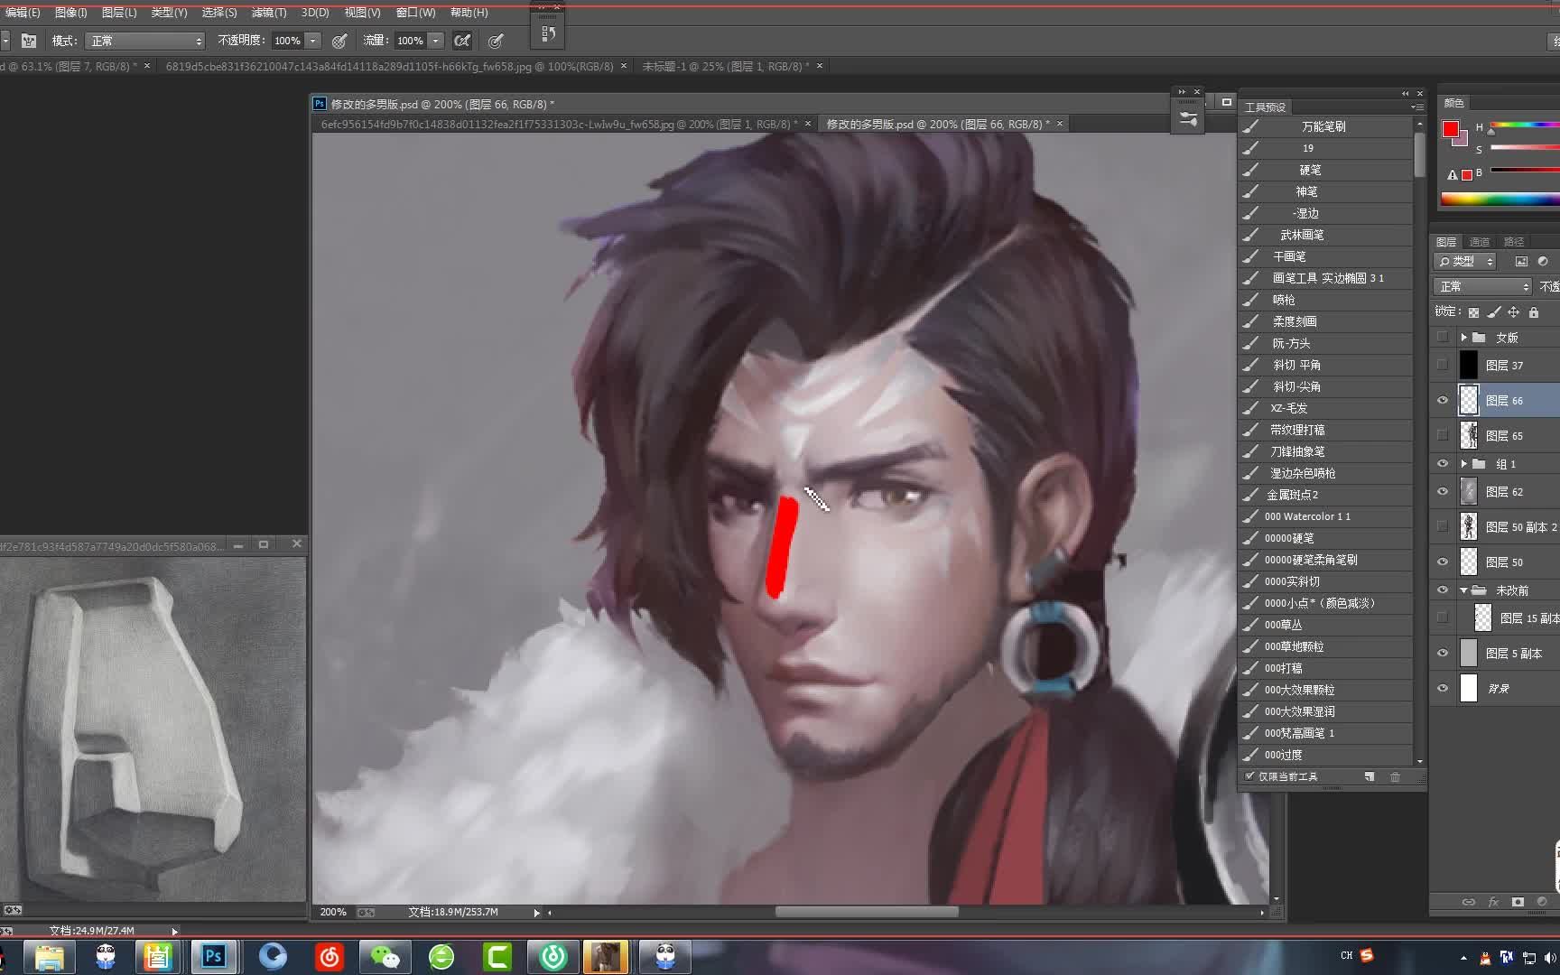Open the status bar info arrow
This screenshot has height=975, width=1560.
(536, 913)
